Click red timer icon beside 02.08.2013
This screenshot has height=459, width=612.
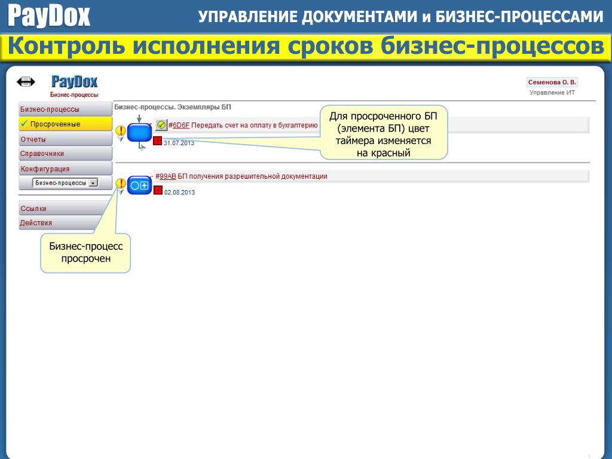coord(158,190)
